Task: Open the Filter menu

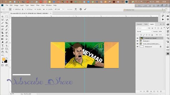Action: click(x=38, y=5)
